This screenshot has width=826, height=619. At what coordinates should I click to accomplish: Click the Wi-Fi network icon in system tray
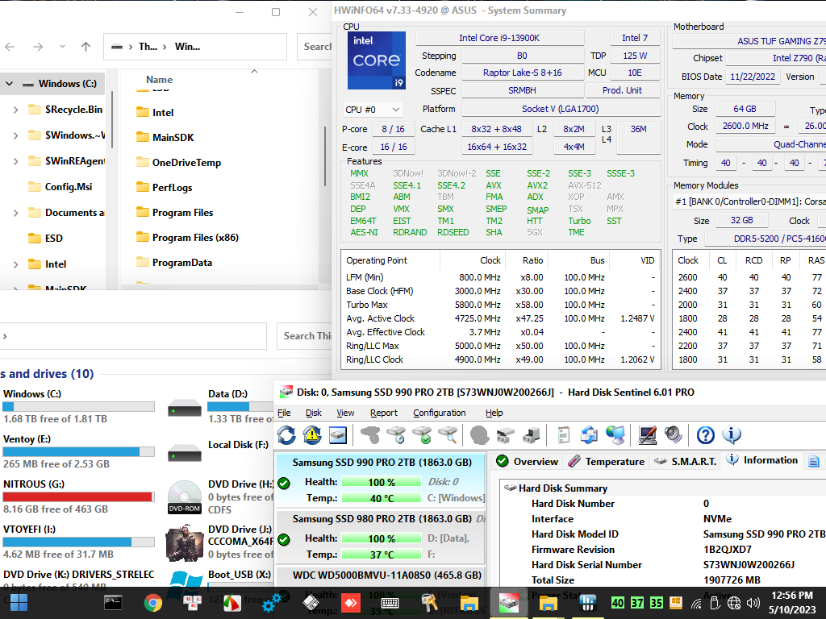point(696,603)
